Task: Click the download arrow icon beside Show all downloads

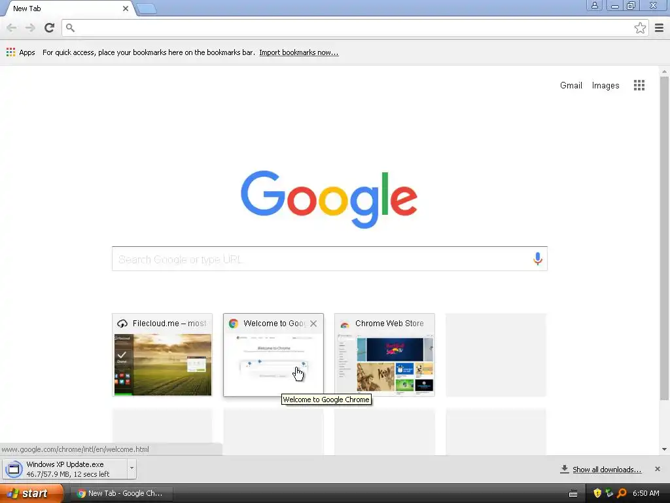Action: click(564, 469)
